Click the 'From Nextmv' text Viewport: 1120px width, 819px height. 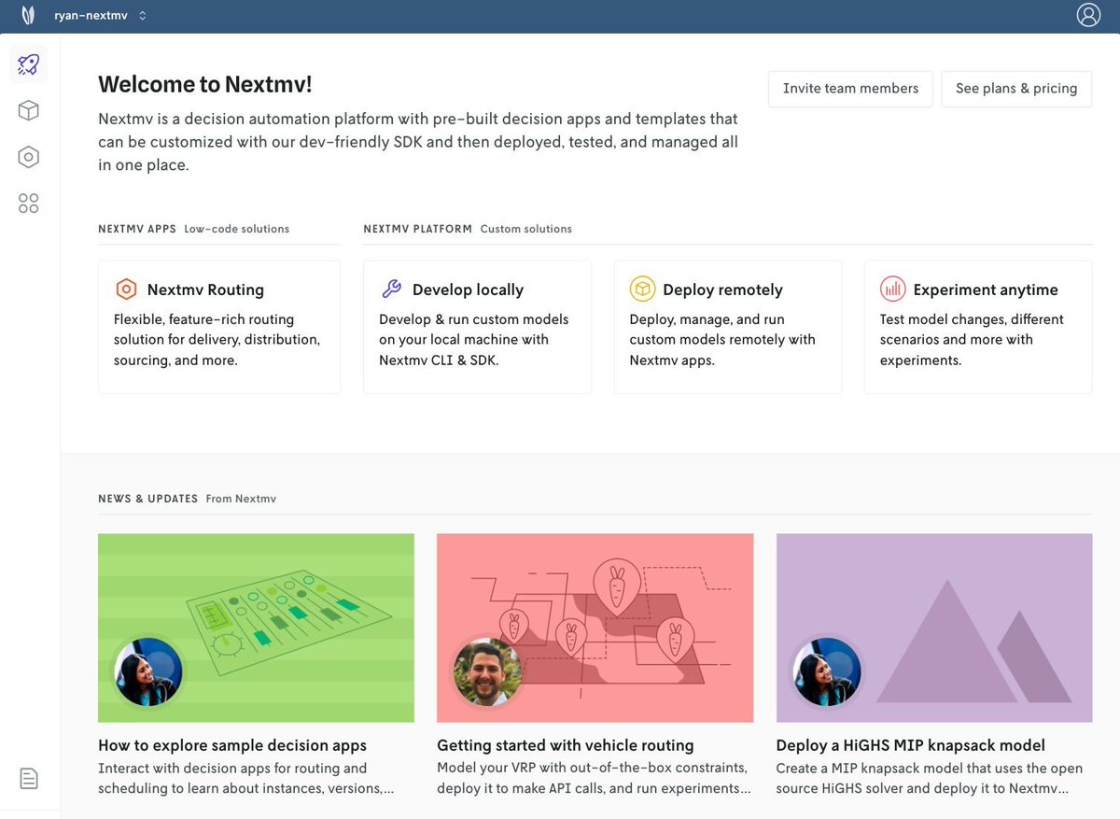pos(241,499)
